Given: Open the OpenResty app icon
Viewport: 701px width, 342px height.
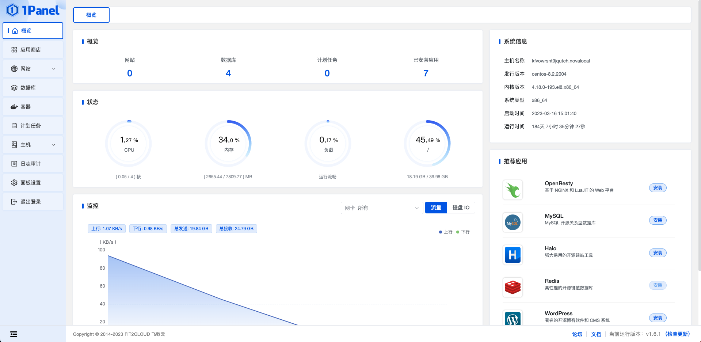Looking at the screenshot, I should pos(513,190).
